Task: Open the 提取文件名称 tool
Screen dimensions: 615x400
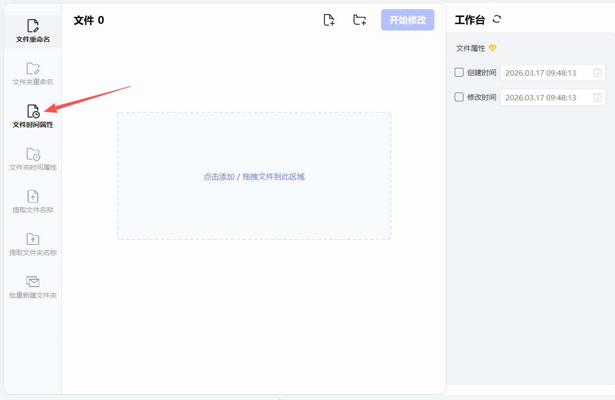Action: pyautogui.click(x=33, y=202)
